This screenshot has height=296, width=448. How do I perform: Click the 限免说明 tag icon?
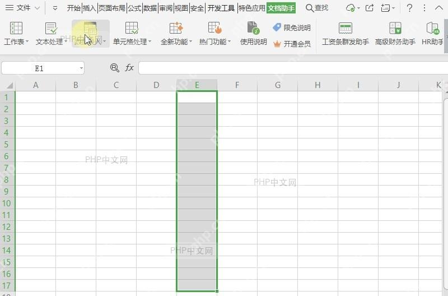277,27
